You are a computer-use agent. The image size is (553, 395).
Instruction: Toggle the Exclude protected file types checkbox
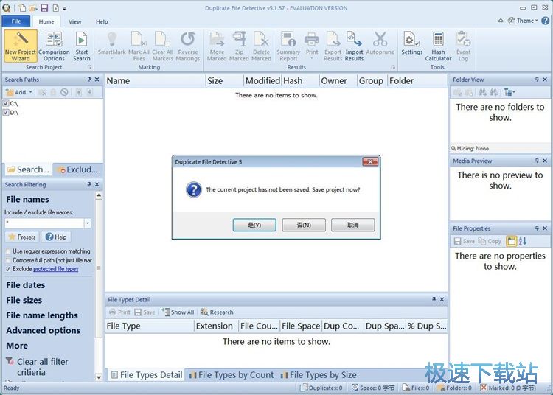8,269
